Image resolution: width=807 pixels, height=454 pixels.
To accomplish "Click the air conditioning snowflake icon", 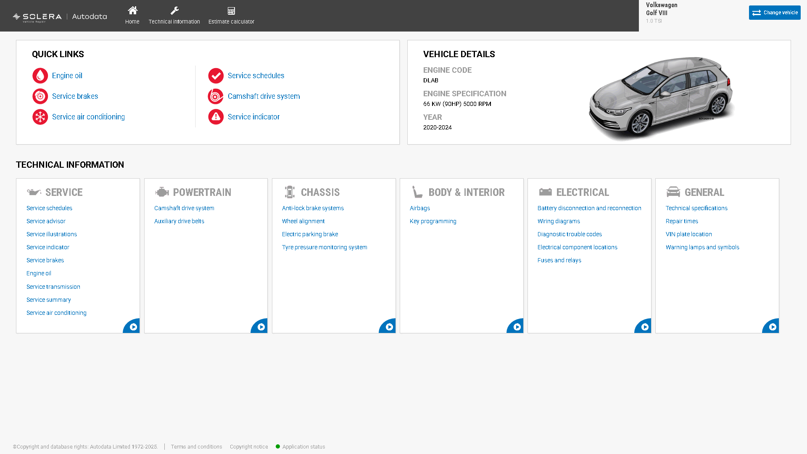I will pos(40,117).
